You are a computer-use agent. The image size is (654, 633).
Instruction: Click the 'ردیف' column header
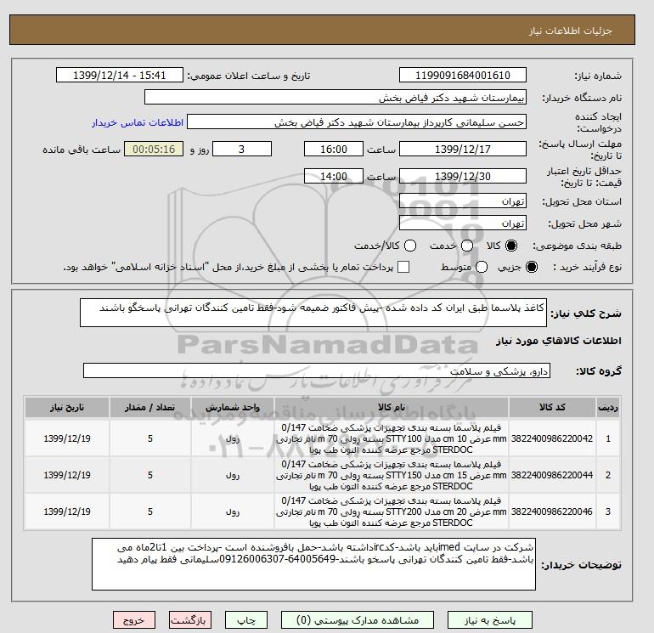click(x=608, y=407)
